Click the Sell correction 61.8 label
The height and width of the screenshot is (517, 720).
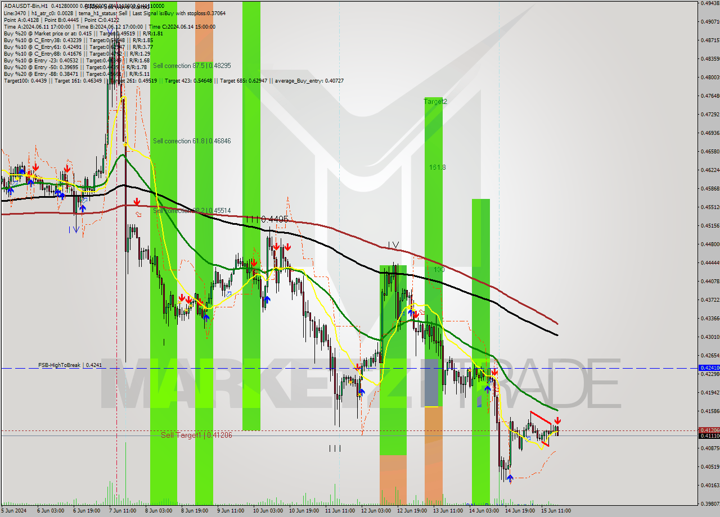point(192,140)
